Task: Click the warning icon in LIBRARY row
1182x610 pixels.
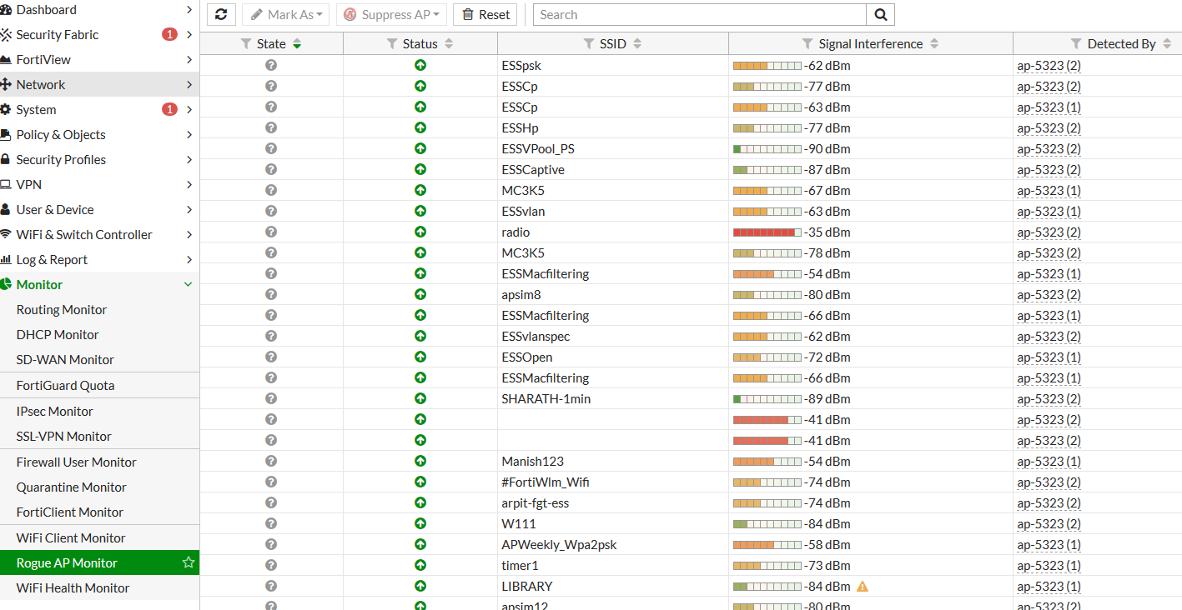Action: (863, 587)
